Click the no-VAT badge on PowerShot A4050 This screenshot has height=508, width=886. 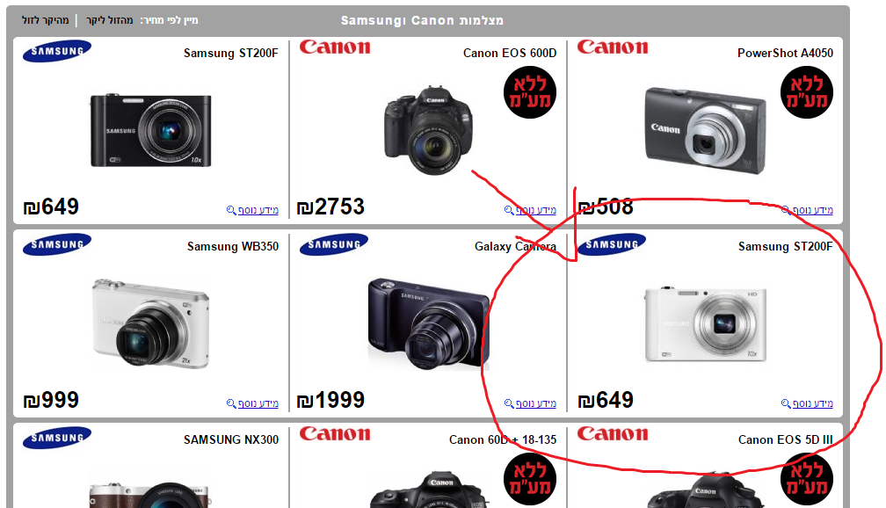[x=807, y=92]
